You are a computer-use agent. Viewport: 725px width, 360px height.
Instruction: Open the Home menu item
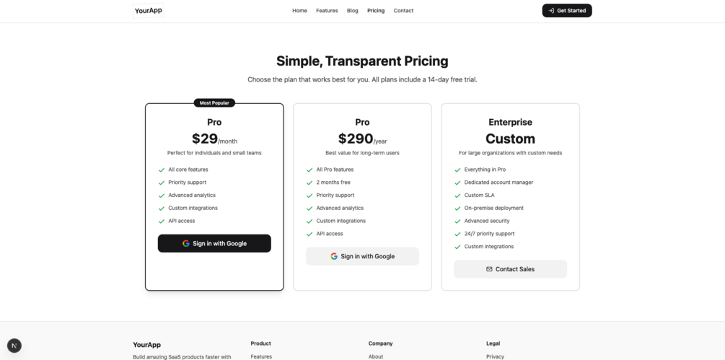click(x=299, y=11)
